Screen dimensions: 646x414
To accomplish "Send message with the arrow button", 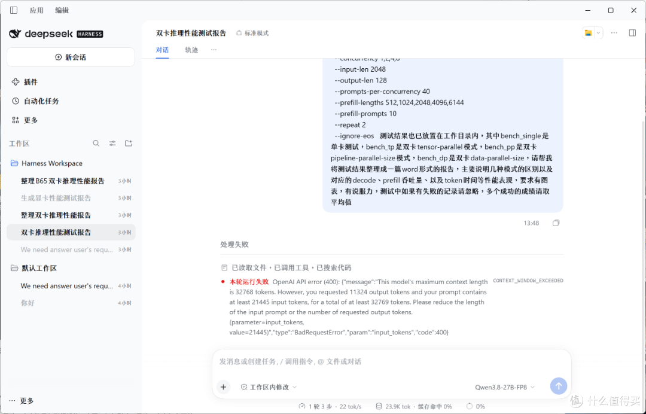I will point(558,386).
